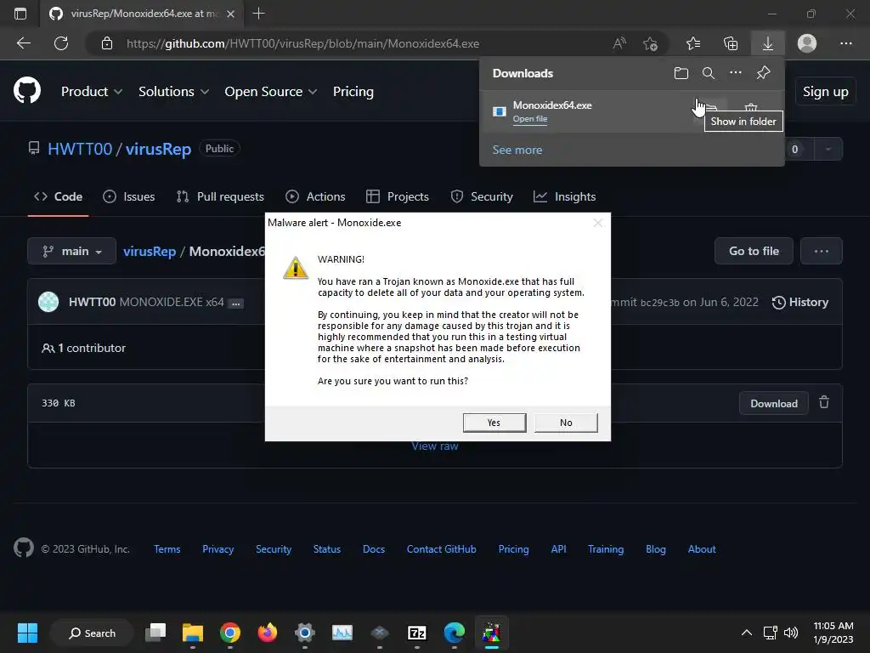Click the GitHub logo in the header
Screen dimensions: 870x653
(x=27, y=90)
